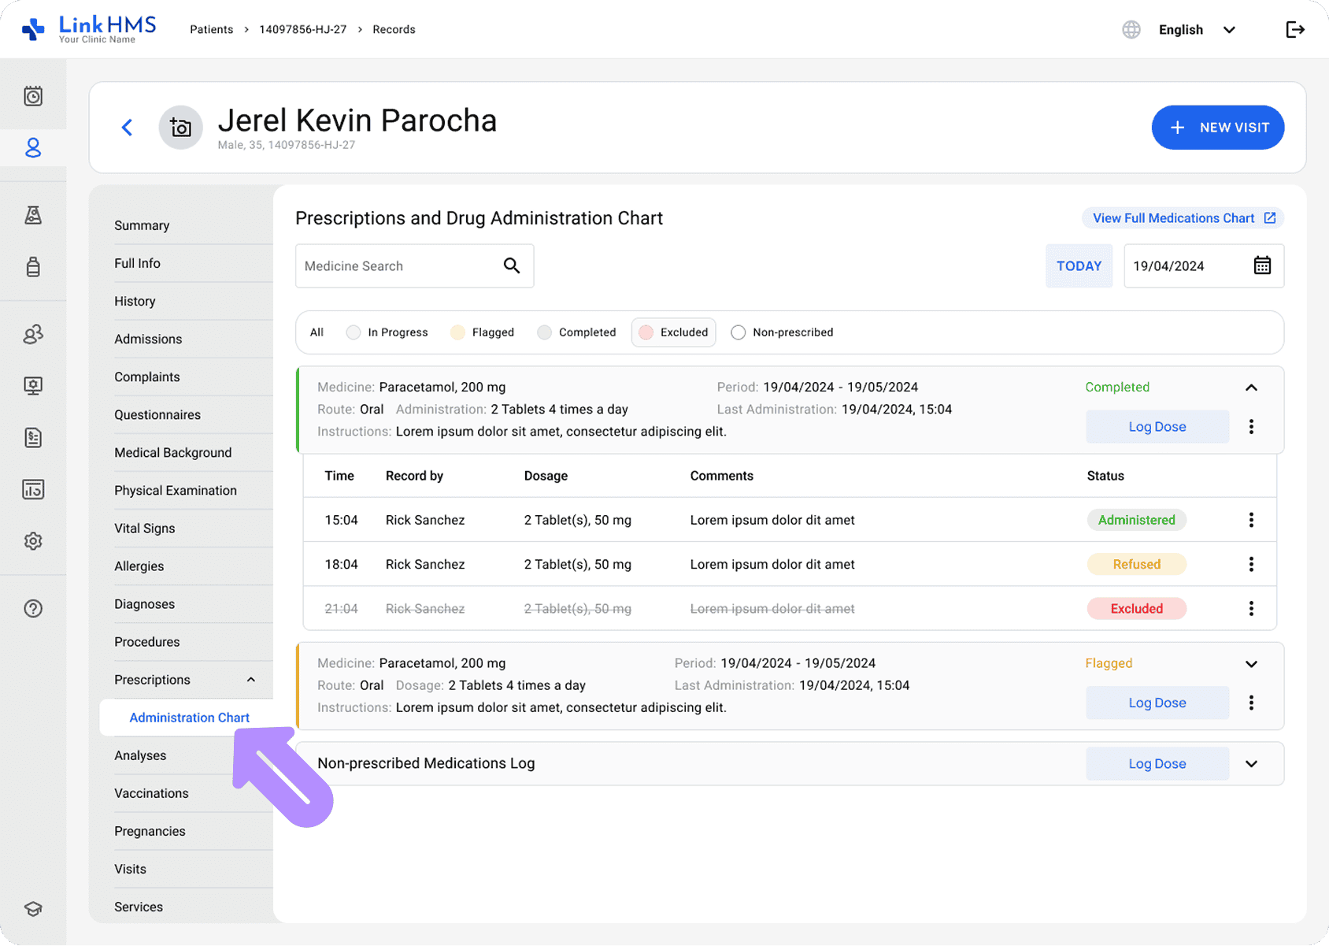Click the patient photo camera icon

click(180, 128)
